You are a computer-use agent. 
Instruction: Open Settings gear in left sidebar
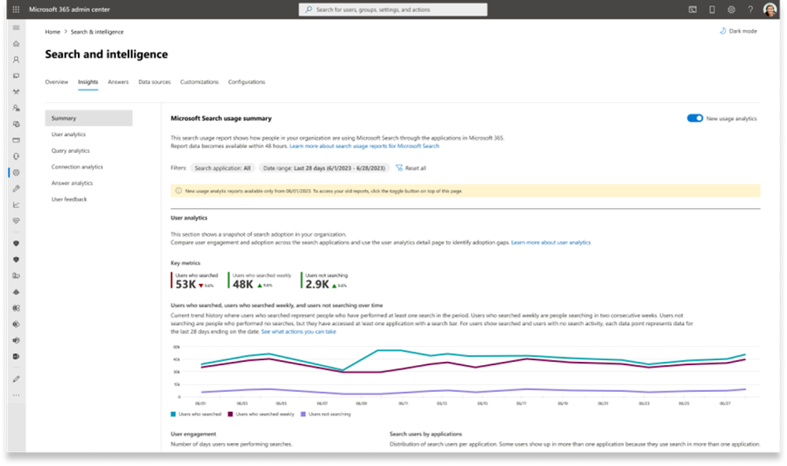tap(16, 172)
